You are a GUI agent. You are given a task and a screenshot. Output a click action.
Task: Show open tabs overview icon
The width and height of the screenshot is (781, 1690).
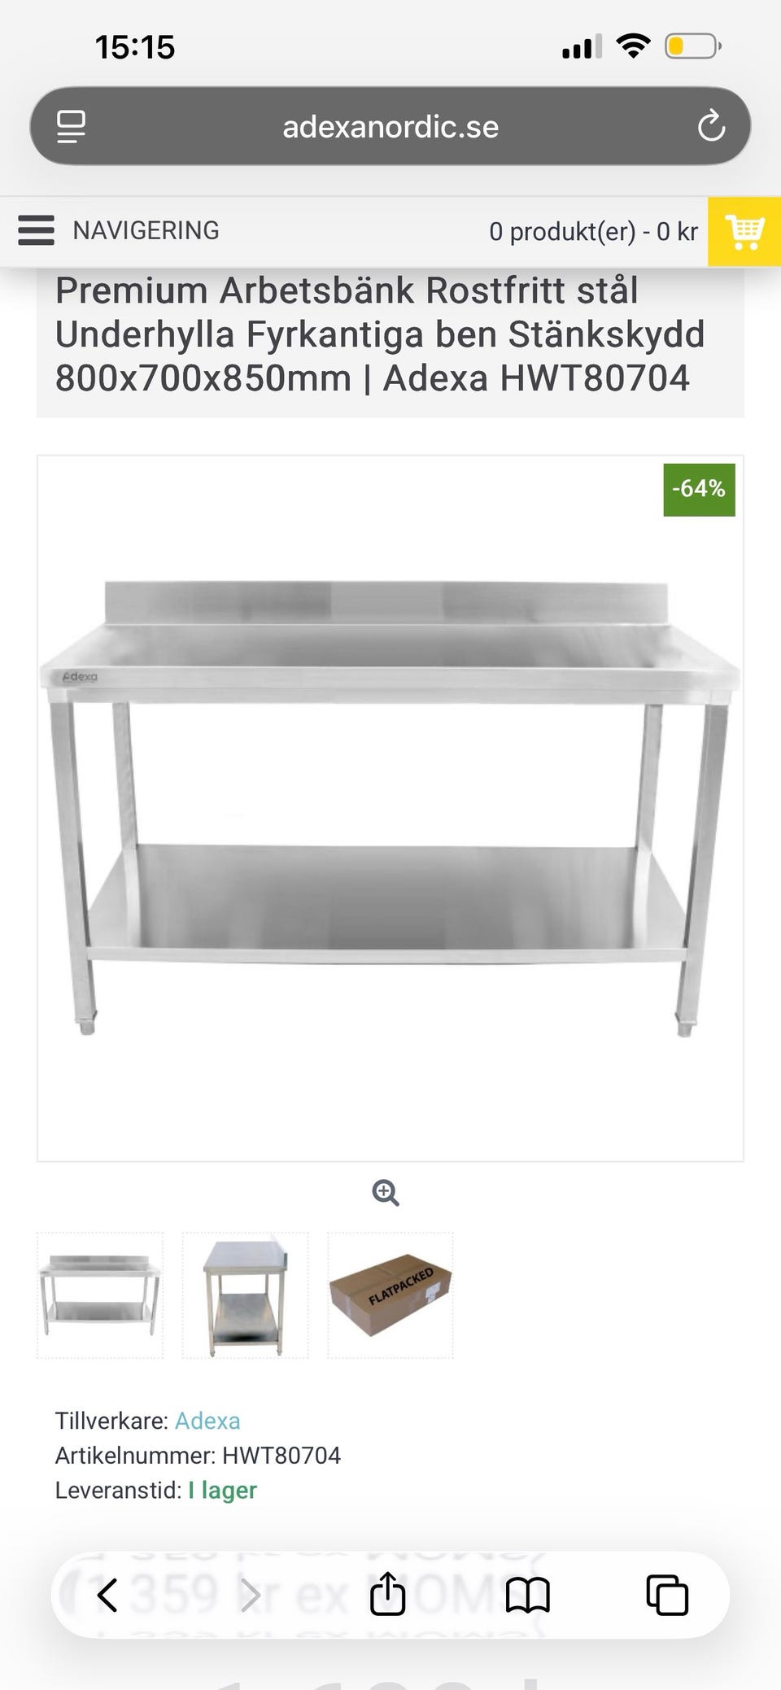click(667, 1595)
